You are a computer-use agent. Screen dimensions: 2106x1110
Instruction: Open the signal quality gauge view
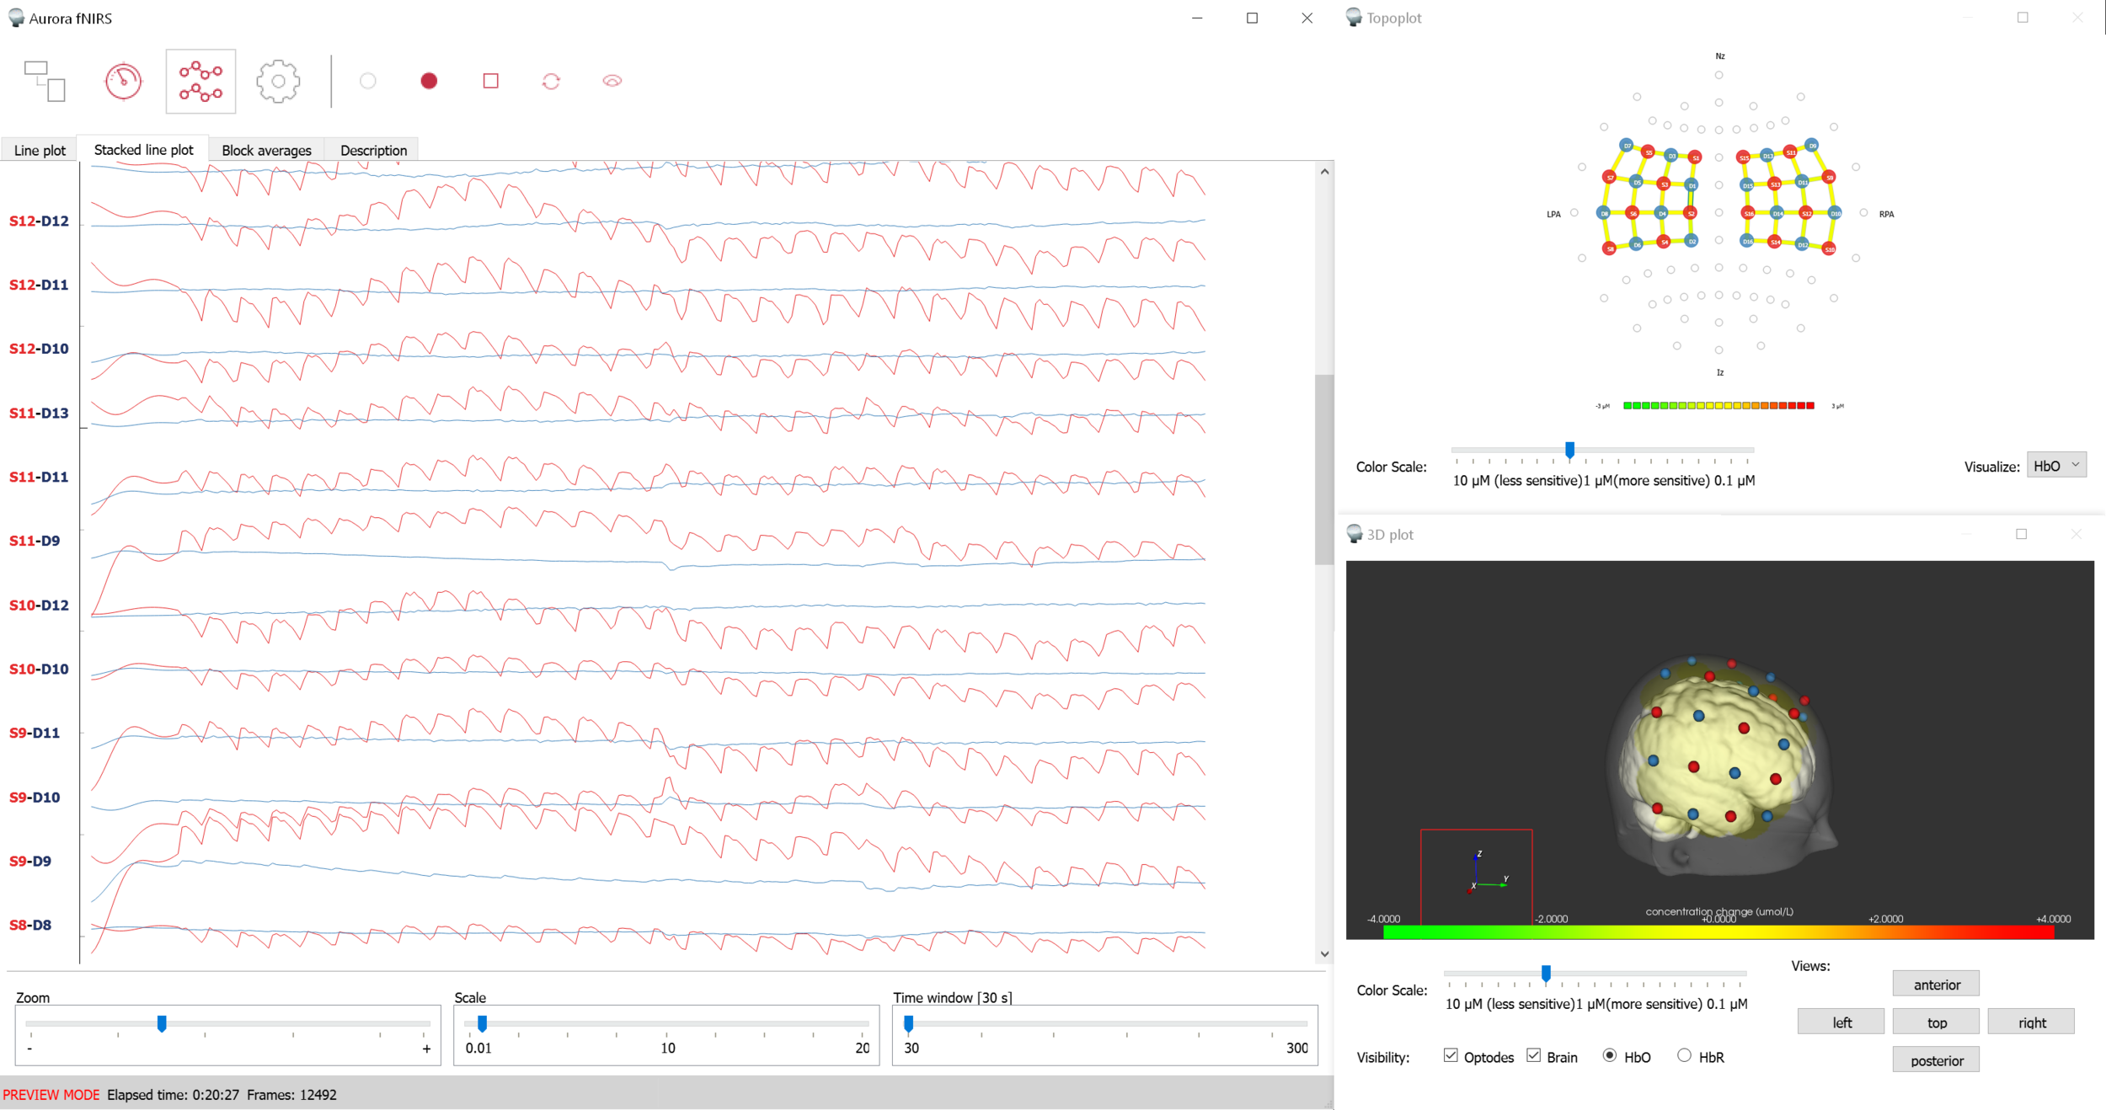(x=124, y=80)
